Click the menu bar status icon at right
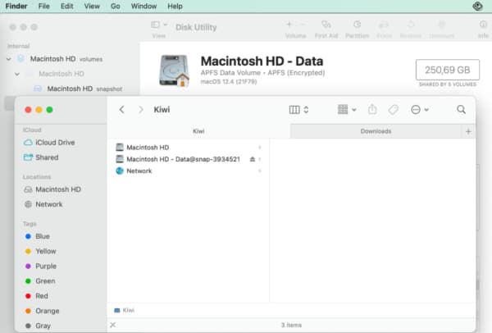This screenshot has width=492, height=333. [x=477, y=6]
